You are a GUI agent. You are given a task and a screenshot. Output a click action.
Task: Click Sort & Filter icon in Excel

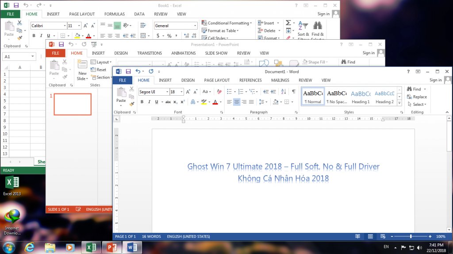(x=303, y=26)
